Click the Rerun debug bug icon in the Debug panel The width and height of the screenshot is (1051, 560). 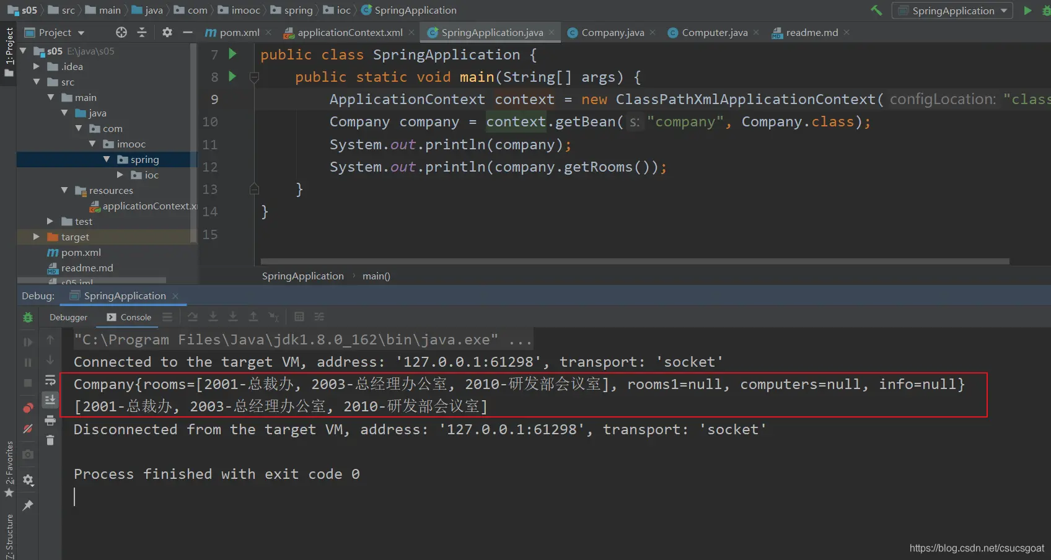tap(28, 317)
